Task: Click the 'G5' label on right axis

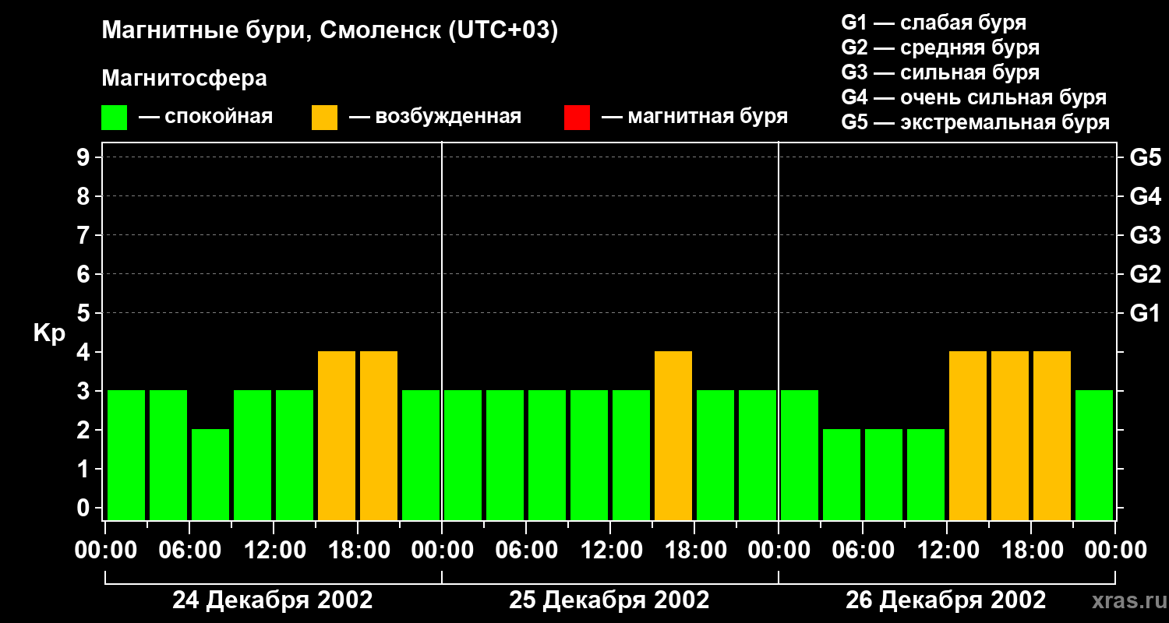Action: click(x=1145, y=157)
